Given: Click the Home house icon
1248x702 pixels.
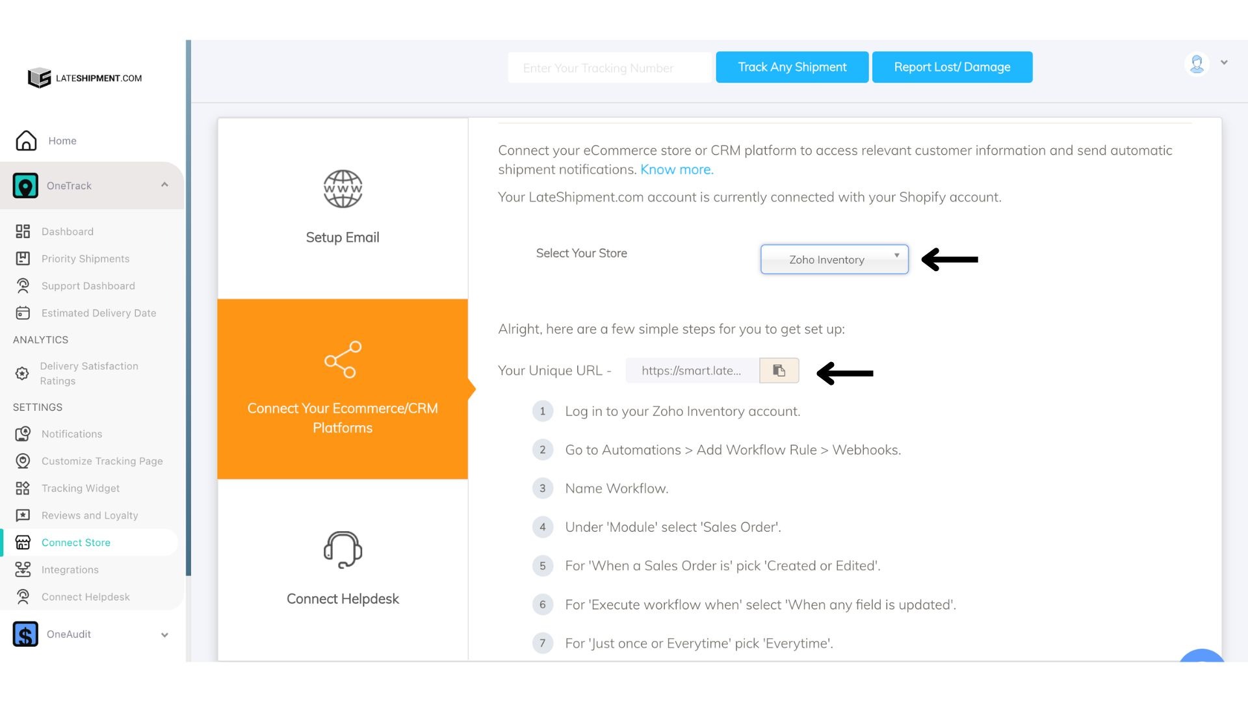Looking at the screenshot, I should click(x=26, y=140).
